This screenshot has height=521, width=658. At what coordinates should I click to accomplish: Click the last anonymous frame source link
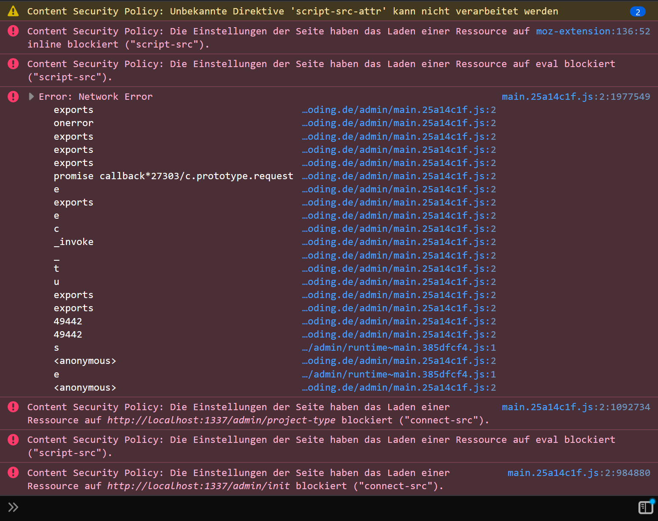(x=398, y=387)
